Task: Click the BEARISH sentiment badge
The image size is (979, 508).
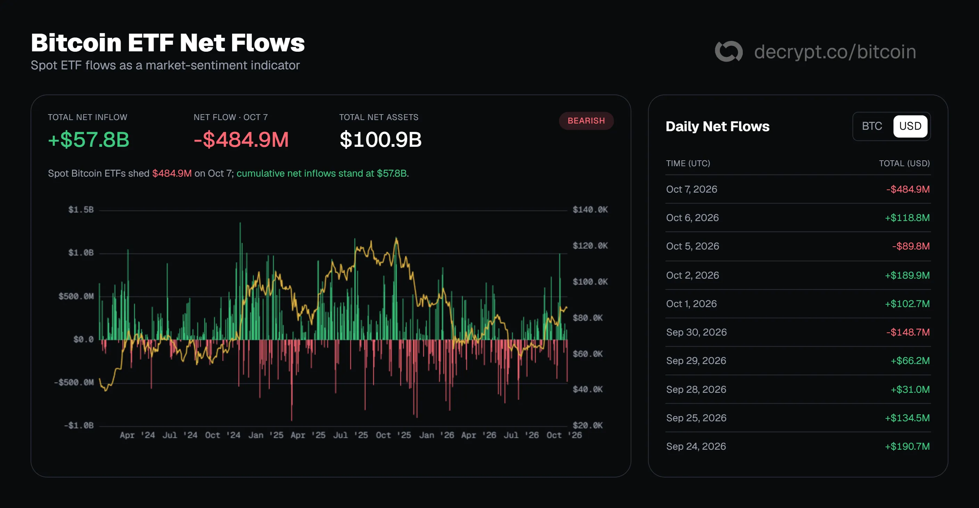Action: (586, 121)
